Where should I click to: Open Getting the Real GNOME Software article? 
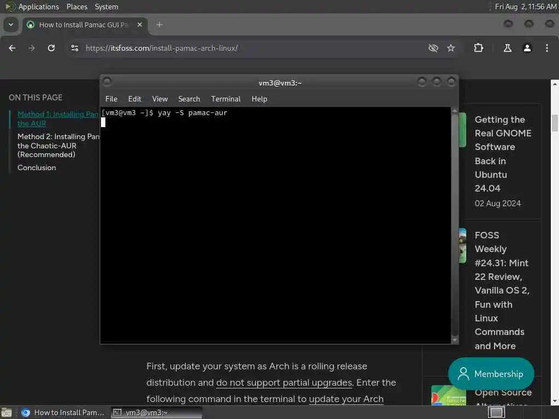(x=503, y=153)
